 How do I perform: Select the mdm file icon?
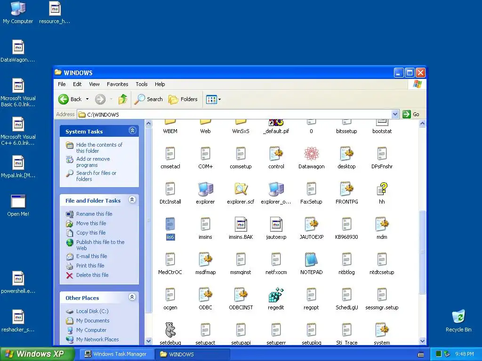click(382, 224)
